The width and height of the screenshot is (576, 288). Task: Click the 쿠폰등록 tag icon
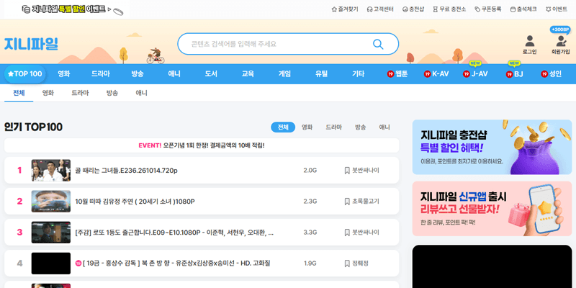(477, 9)
